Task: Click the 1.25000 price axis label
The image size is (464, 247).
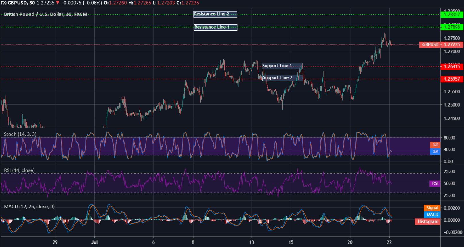Action: pos(452,105)
